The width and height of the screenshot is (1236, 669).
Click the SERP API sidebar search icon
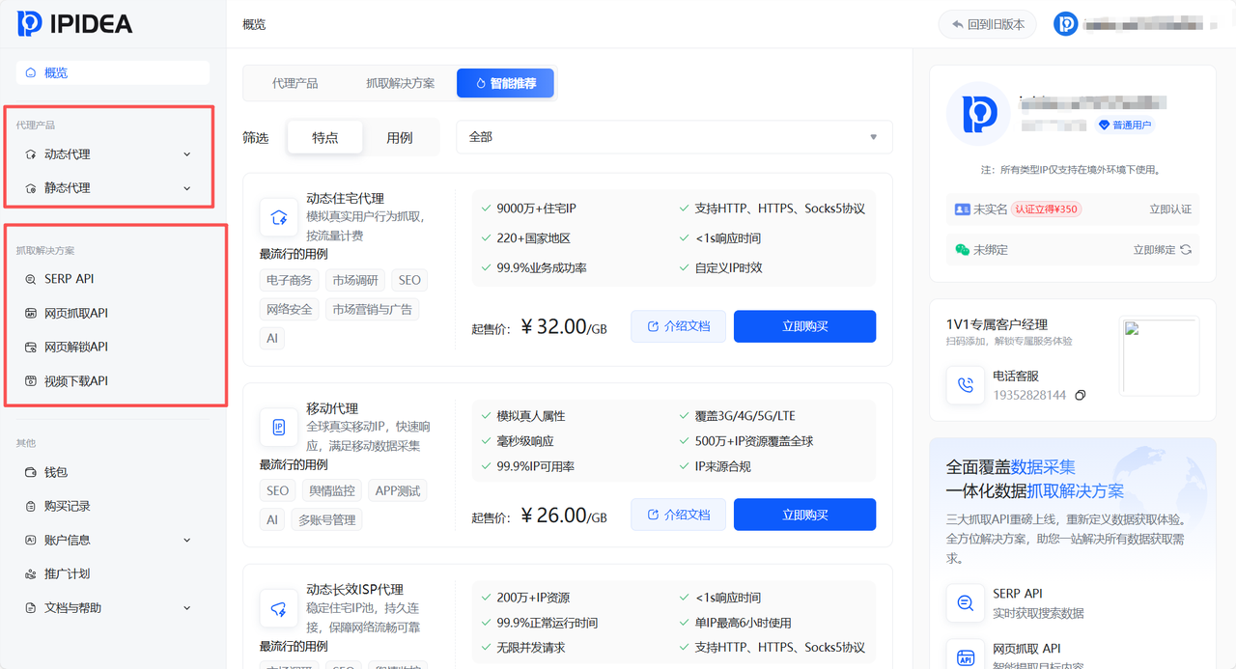[x=31, y=279]
